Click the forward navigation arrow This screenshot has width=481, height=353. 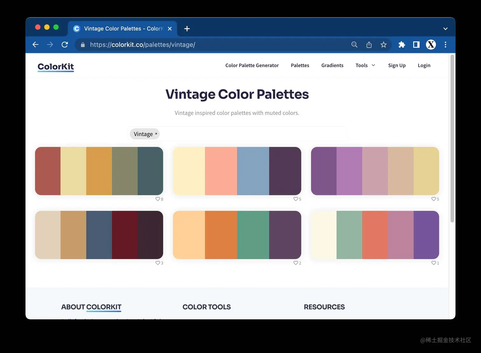(x=50, y=45)
